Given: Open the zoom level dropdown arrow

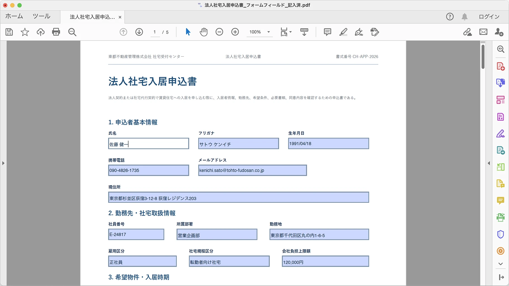Looking at the screenshot, I should coord(268,32).
